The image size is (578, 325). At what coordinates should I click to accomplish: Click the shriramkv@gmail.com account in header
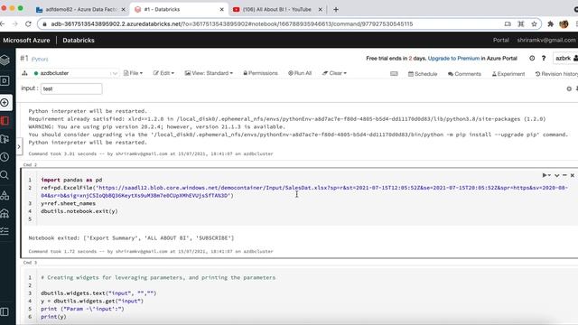pyautogui.click(x=545, y=40)
